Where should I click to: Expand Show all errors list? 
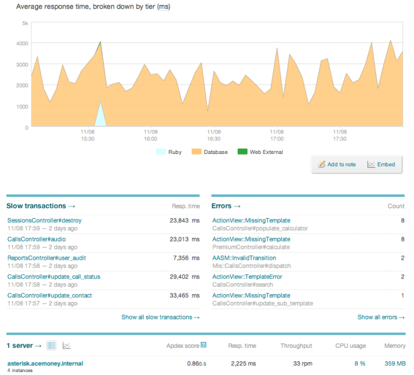tap(381, 317)
